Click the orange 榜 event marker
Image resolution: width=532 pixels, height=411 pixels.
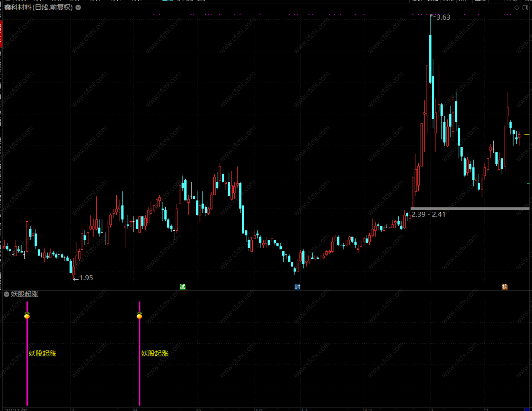pos(505,287)
